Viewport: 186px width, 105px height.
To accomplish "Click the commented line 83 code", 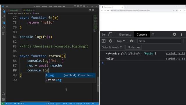I will click(54, 46).
